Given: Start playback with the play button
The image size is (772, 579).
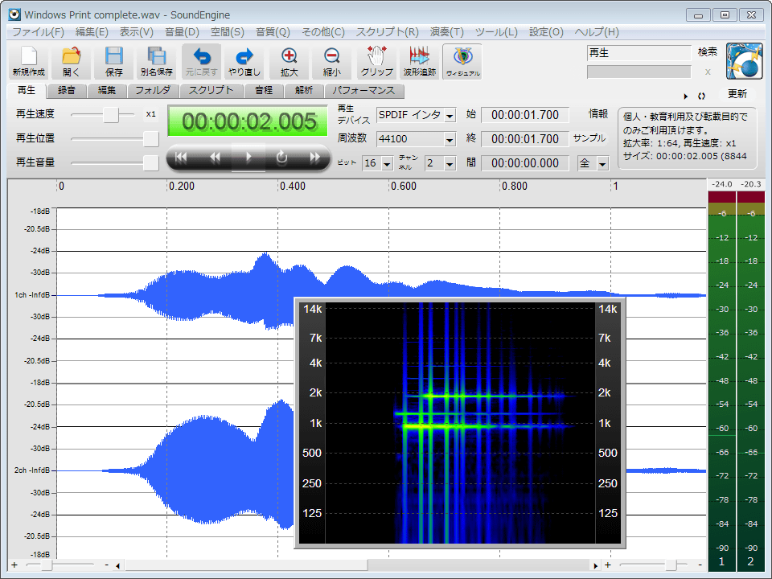Looking at the screenshot, I should (x=248, y=158).
